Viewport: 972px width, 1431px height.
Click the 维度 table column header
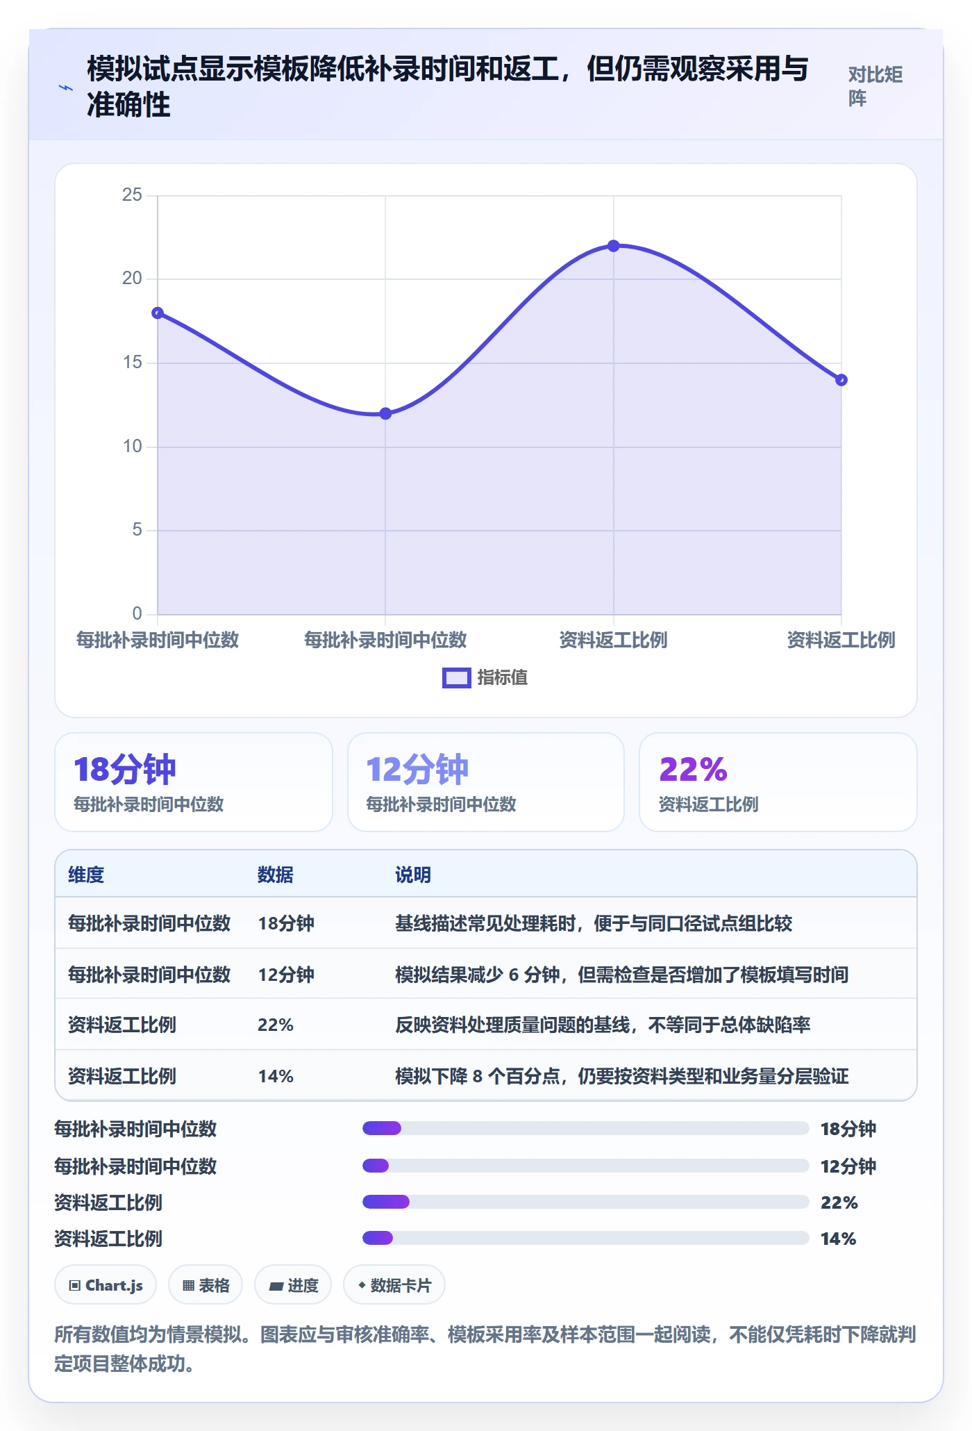click(86, 875)
